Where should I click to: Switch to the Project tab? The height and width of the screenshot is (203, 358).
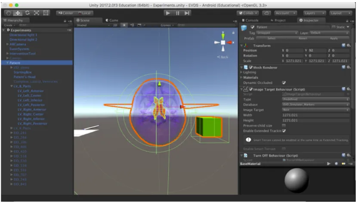coord(278,20)
